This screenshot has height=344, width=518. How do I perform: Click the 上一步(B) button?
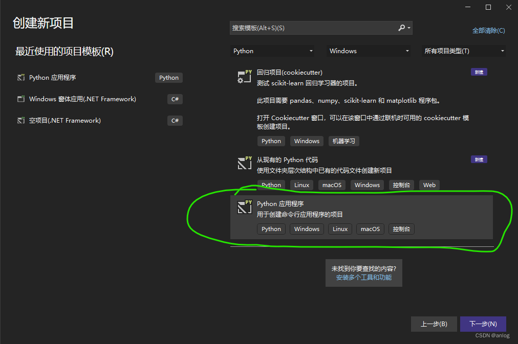click(x=434, y=324)
